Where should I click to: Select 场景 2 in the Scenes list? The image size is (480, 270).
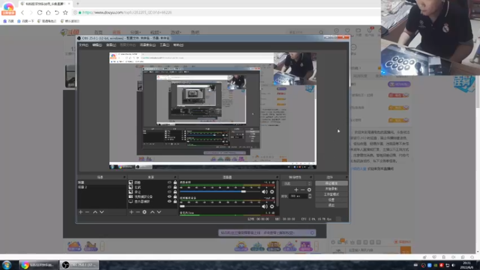tap(101, 187)
